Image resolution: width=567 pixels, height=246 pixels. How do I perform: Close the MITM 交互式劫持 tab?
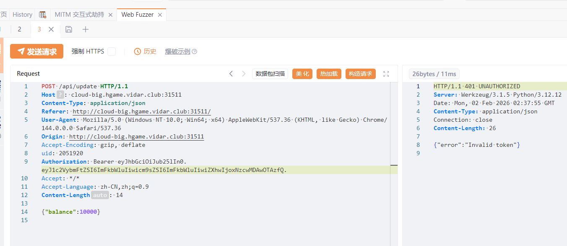pyautogui.click(x=110, y=15)
